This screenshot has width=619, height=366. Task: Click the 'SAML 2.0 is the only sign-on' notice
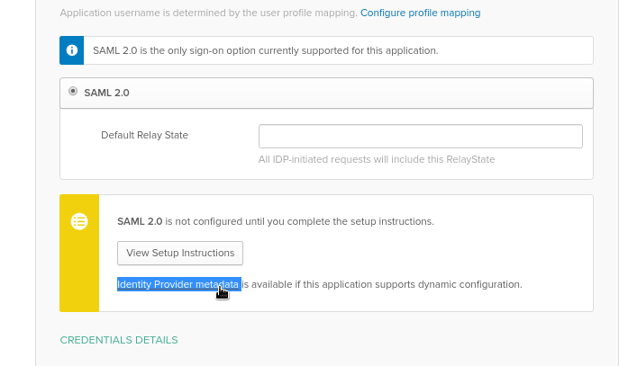coord(265,51)
